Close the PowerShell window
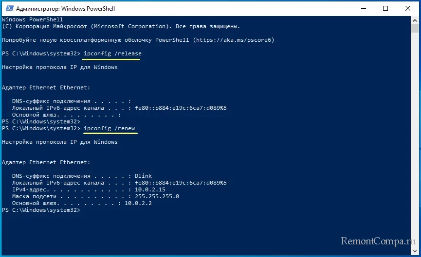Viewport: 421px width, 257px height. point(408,8)
